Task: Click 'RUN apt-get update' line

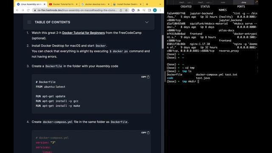Action: coord(51,96)
